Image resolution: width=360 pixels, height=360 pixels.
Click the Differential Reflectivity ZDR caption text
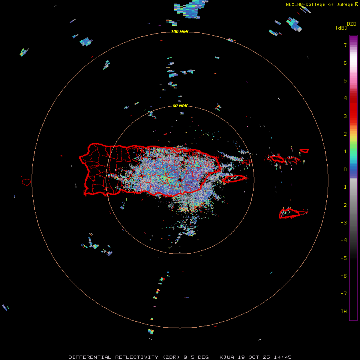click(x=180, y=357)
